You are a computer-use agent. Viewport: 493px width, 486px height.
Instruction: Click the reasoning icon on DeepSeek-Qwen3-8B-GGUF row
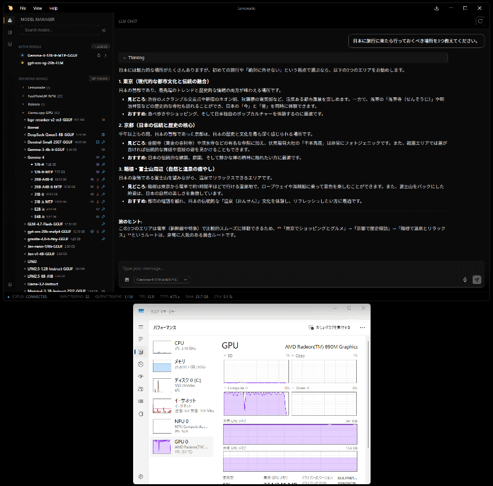[x=103, y=134]
